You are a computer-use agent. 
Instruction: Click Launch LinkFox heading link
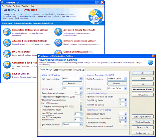pyautogui.click(x=21, y=74)
